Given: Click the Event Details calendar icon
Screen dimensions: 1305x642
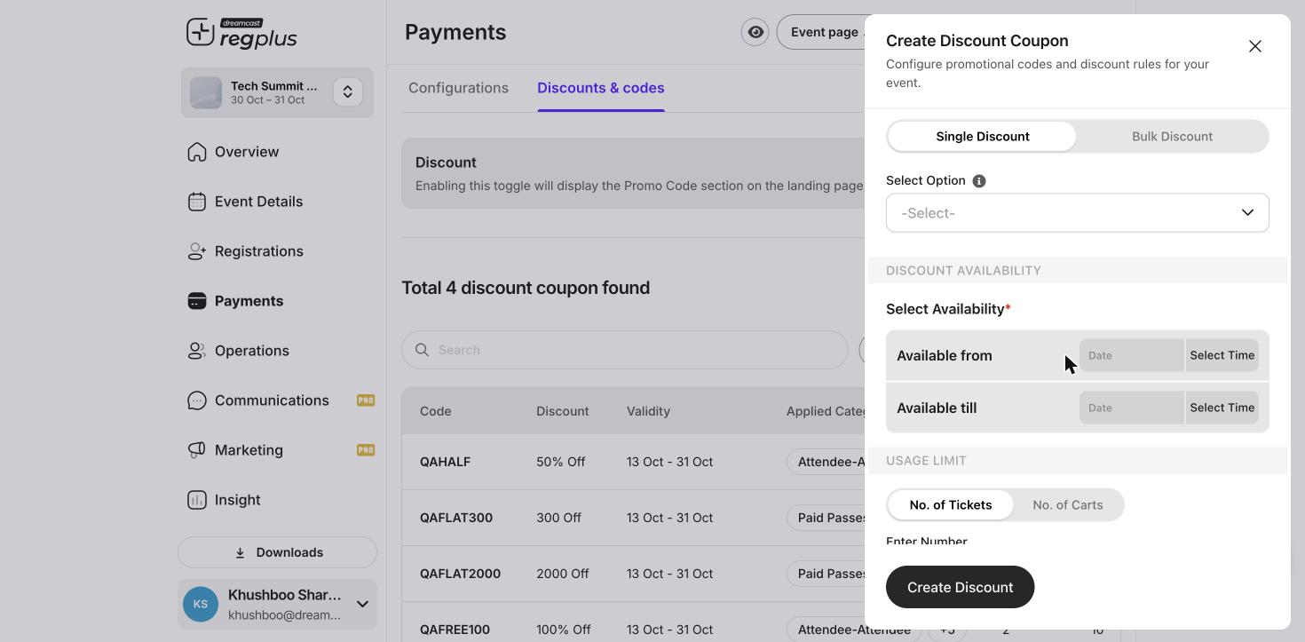Looking at the screenshot, I should point(197,202).
